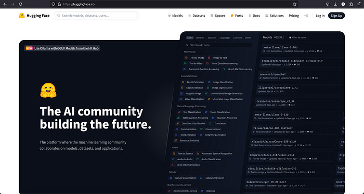Open the Ollama with GGUF Models announcement
364x194 pixels.
click(x=62, y=48)
